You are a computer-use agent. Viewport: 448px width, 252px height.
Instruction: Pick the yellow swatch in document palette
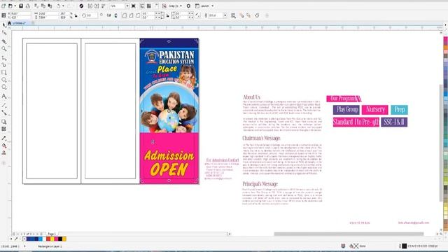pos(52,239)
